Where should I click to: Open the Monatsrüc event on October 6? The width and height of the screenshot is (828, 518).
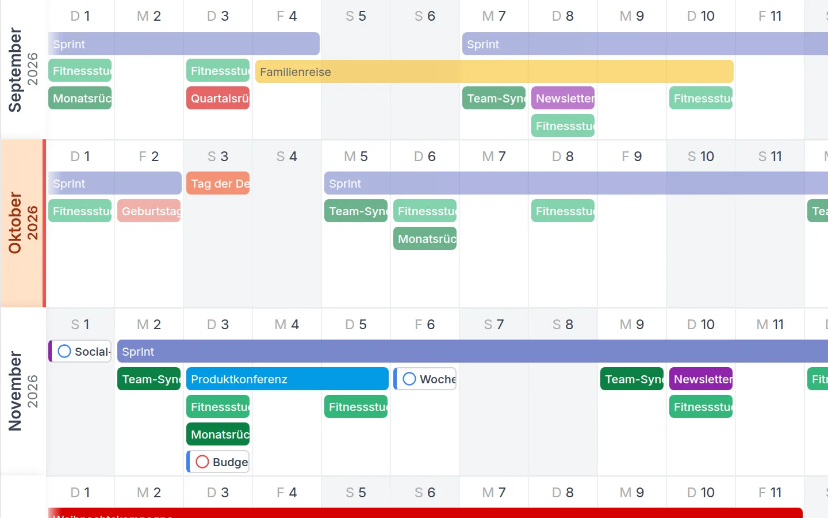(x=425, y=238)
